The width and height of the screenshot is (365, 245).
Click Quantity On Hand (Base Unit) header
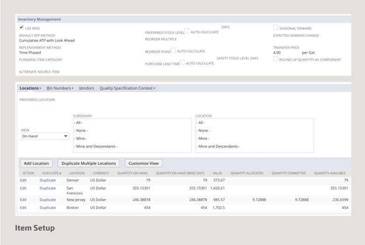(x=180, y=173)
